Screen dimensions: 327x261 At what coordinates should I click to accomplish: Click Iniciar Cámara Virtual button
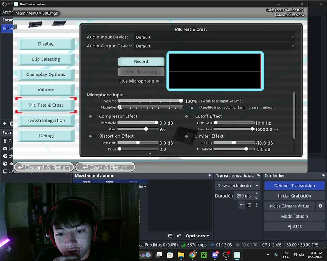click(x=289, y=206)
